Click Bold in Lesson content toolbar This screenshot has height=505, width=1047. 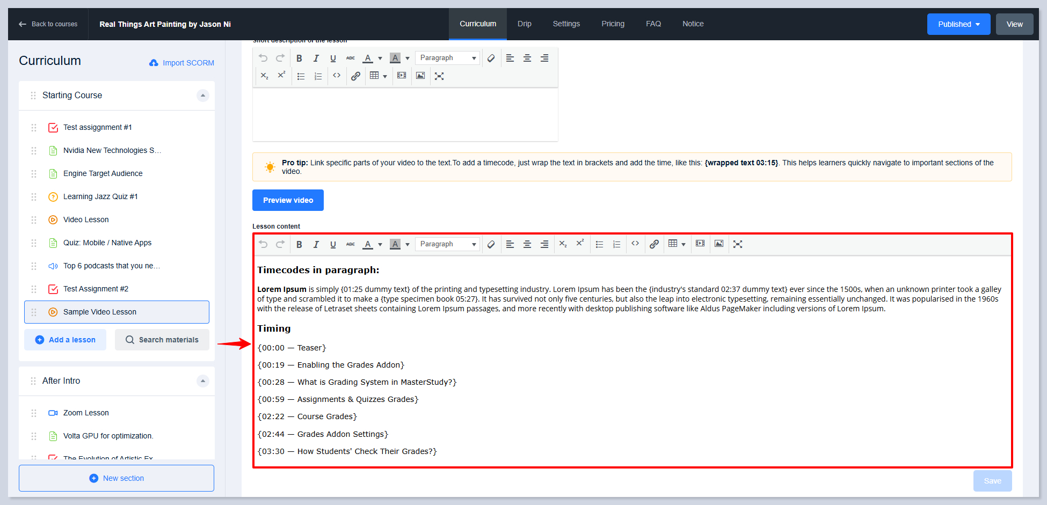pyautogui.click(x=299, y=244)
